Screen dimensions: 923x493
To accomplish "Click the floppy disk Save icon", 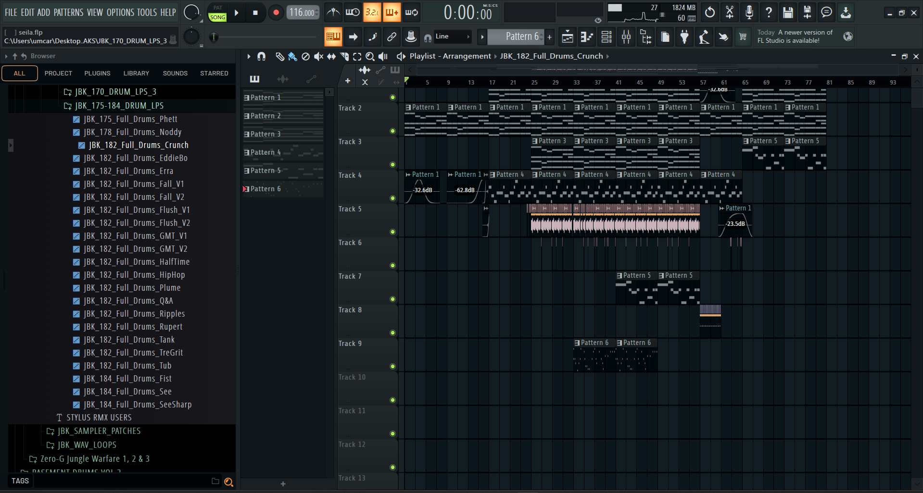I will point(788,12).
